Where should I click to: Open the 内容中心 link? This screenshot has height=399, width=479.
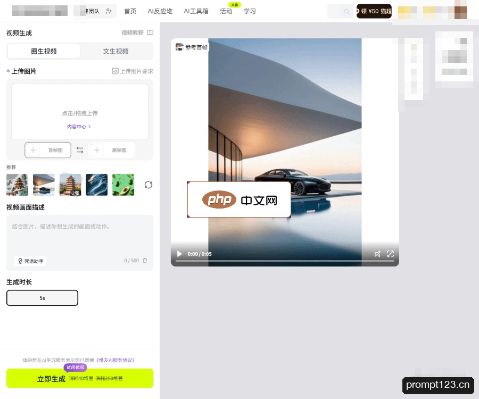click(79, 127)
